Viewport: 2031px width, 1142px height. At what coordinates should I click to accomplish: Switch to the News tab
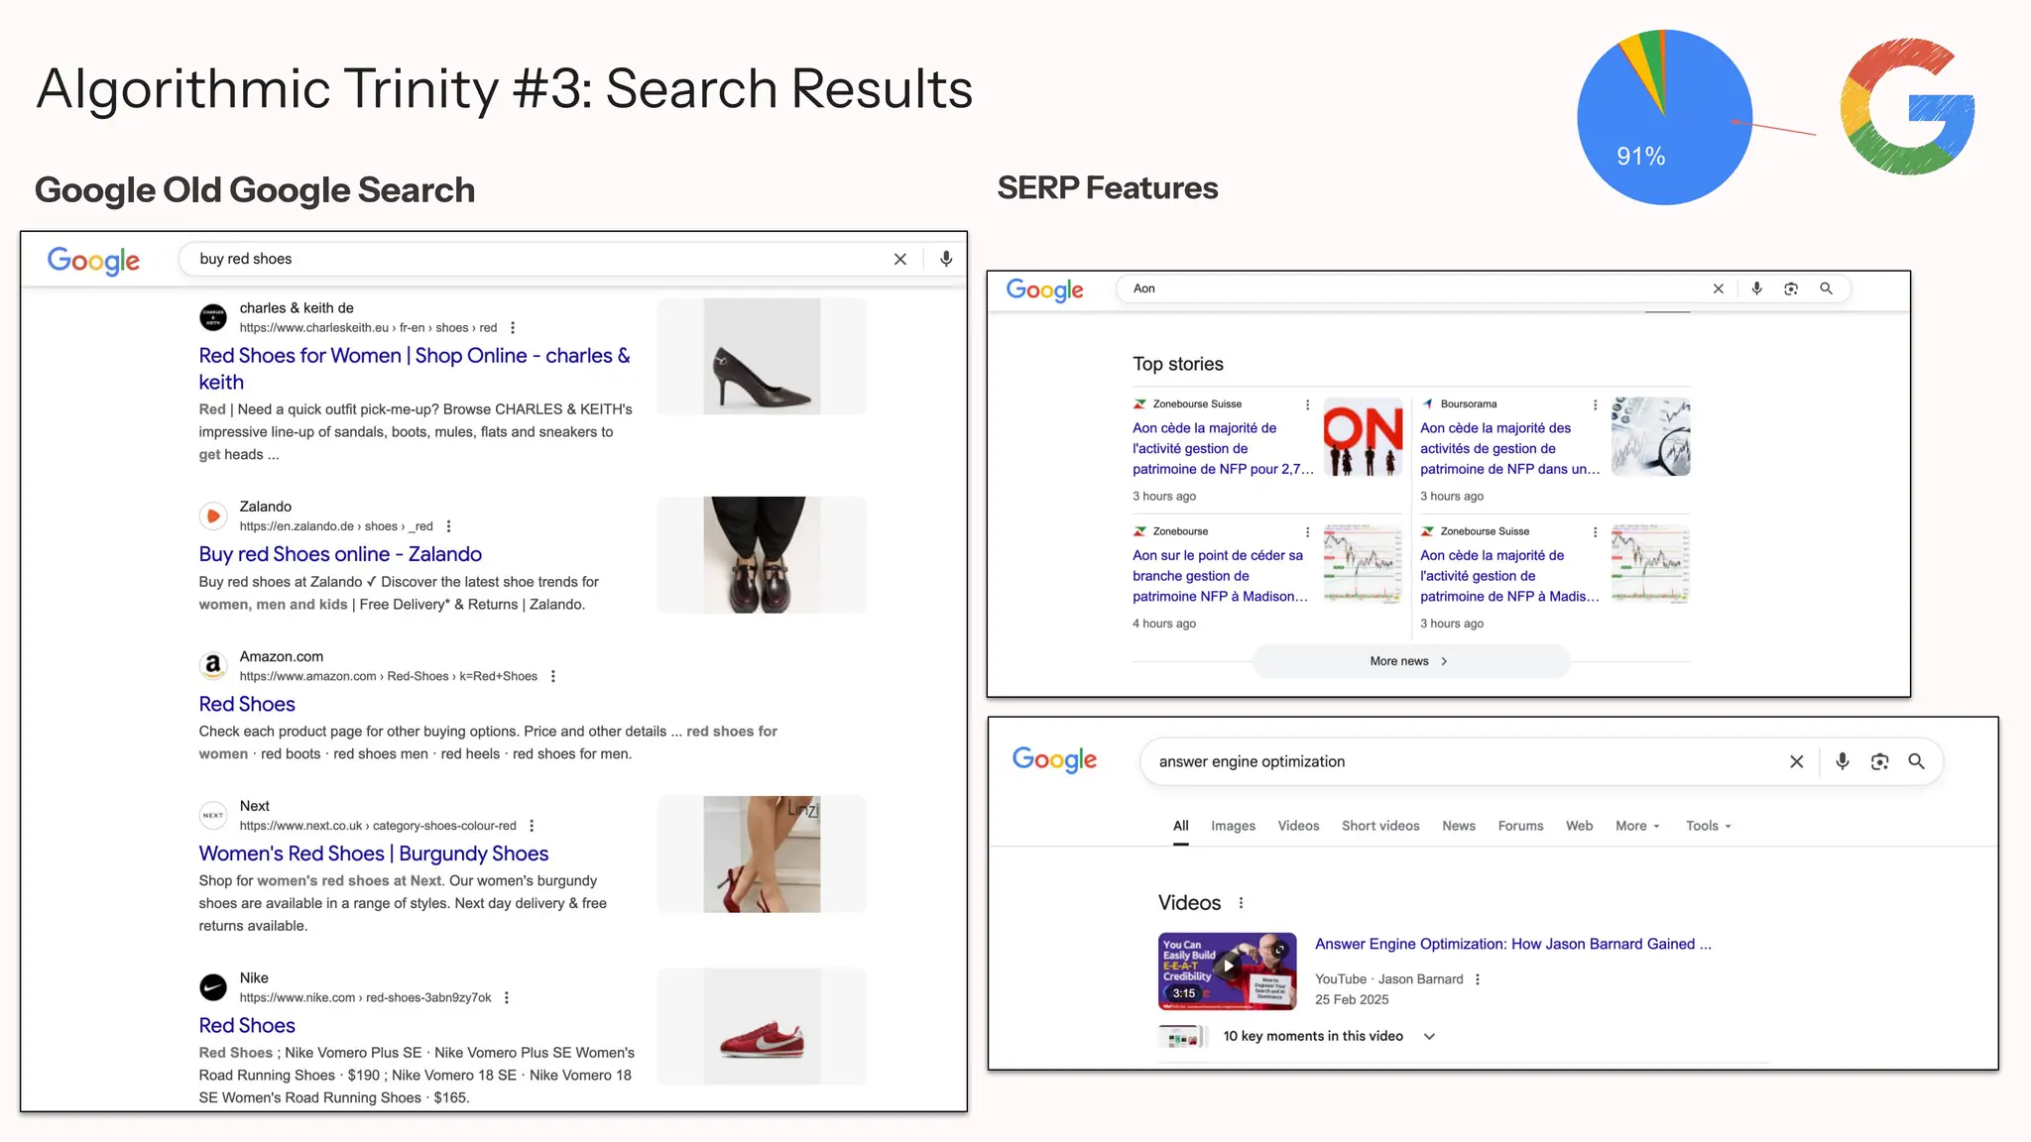1459,826
